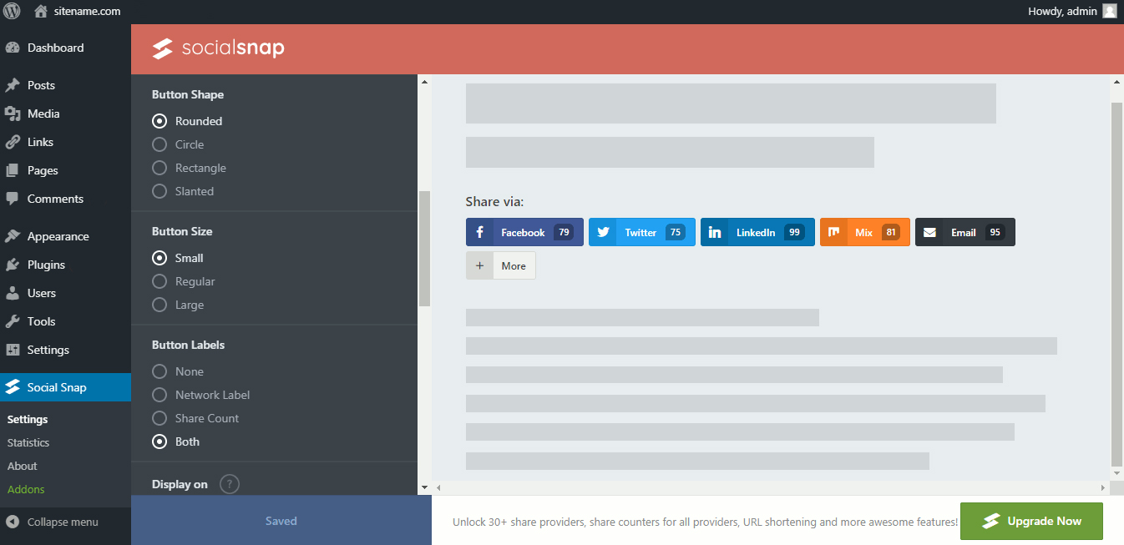
Task: Click Collapse menu text
Action: pos(63,522)
